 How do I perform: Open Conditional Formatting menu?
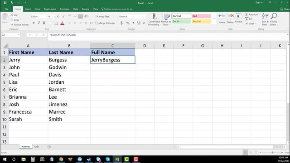(x=154, y=19)
